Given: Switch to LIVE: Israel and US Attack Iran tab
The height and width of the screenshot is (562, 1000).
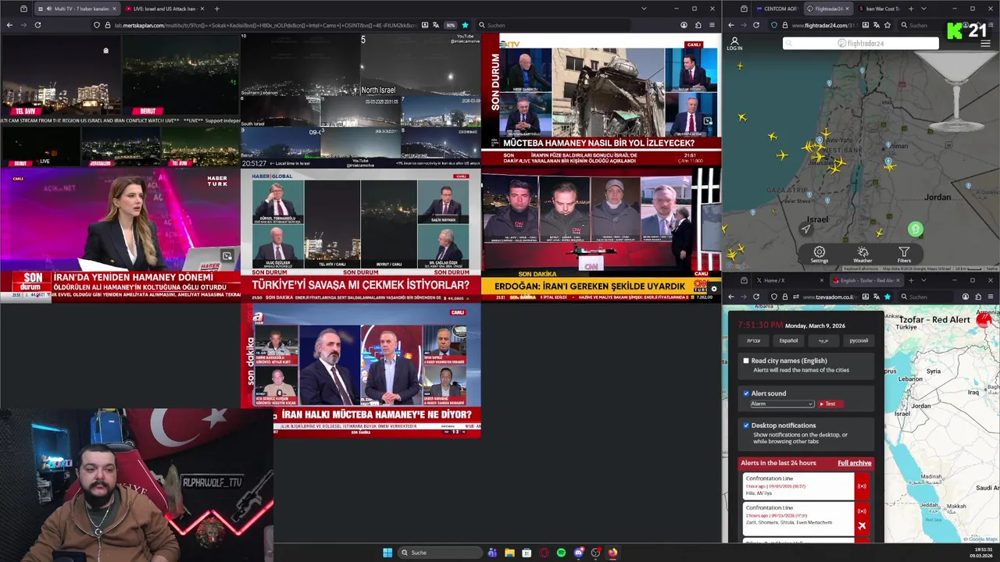Looking at the screenshot, I should (164, 9).
